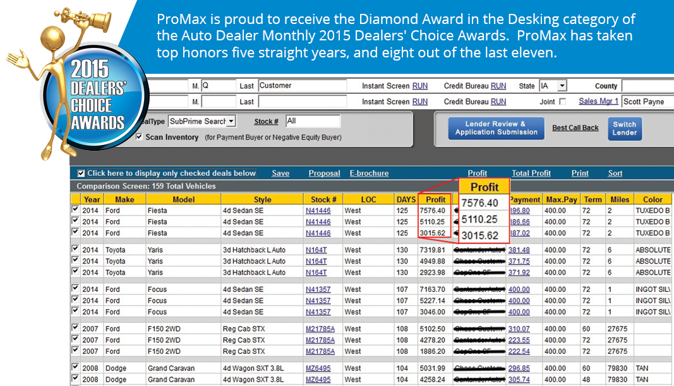Open the Sales Mgr 1 link
674x386 pixels.
click(598, 102)
